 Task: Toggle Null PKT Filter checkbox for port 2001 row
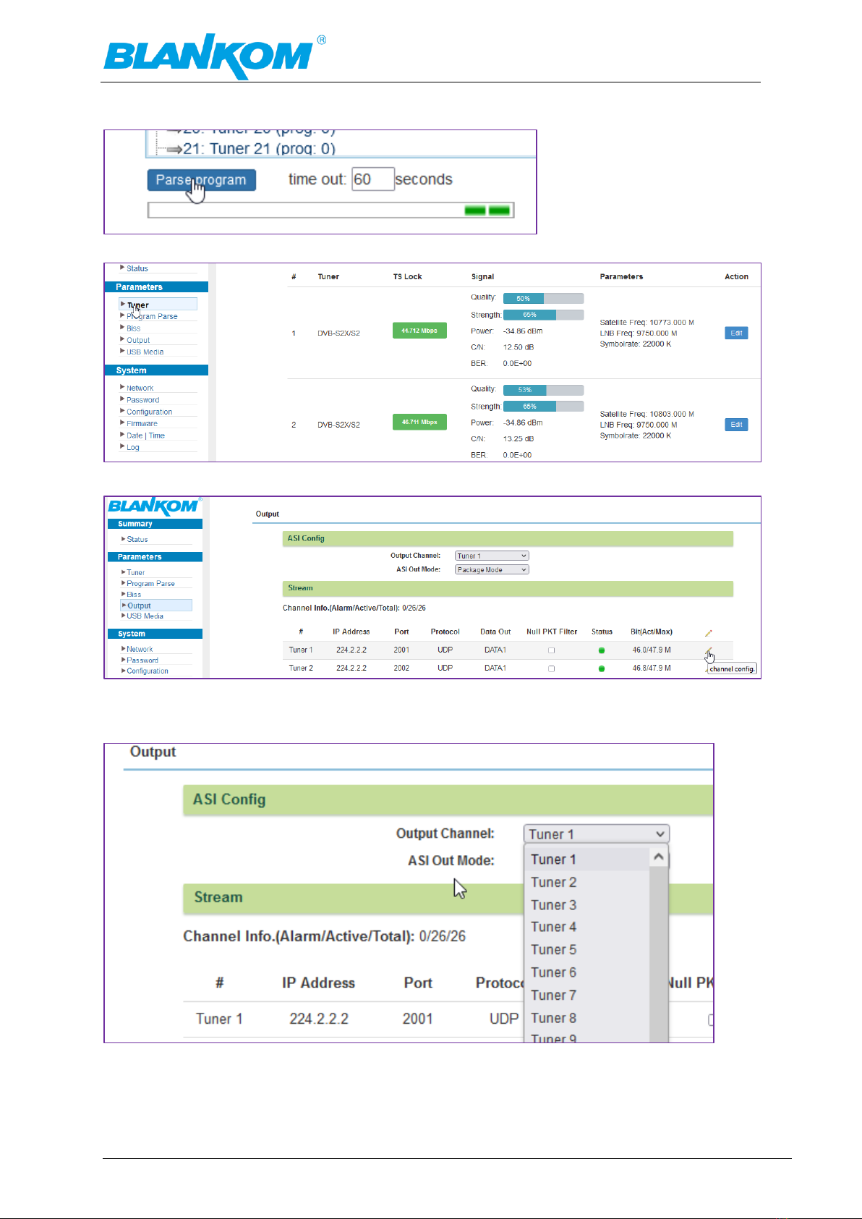[551, 650]
